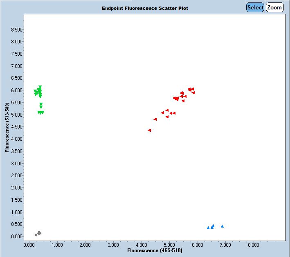Click the 3.000 tick on the y-axis
The height and width of the screenshot is (257, 290).
click(16, 163)
